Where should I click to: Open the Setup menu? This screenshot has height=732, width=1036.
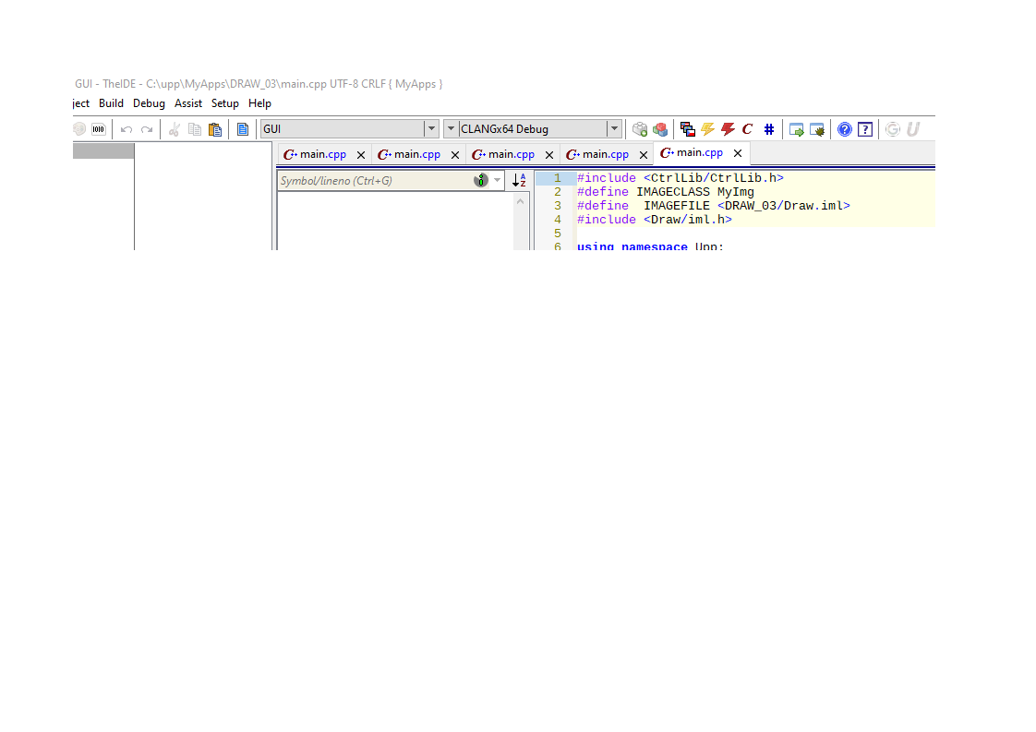pyautogui.click(x=224, y=103)
